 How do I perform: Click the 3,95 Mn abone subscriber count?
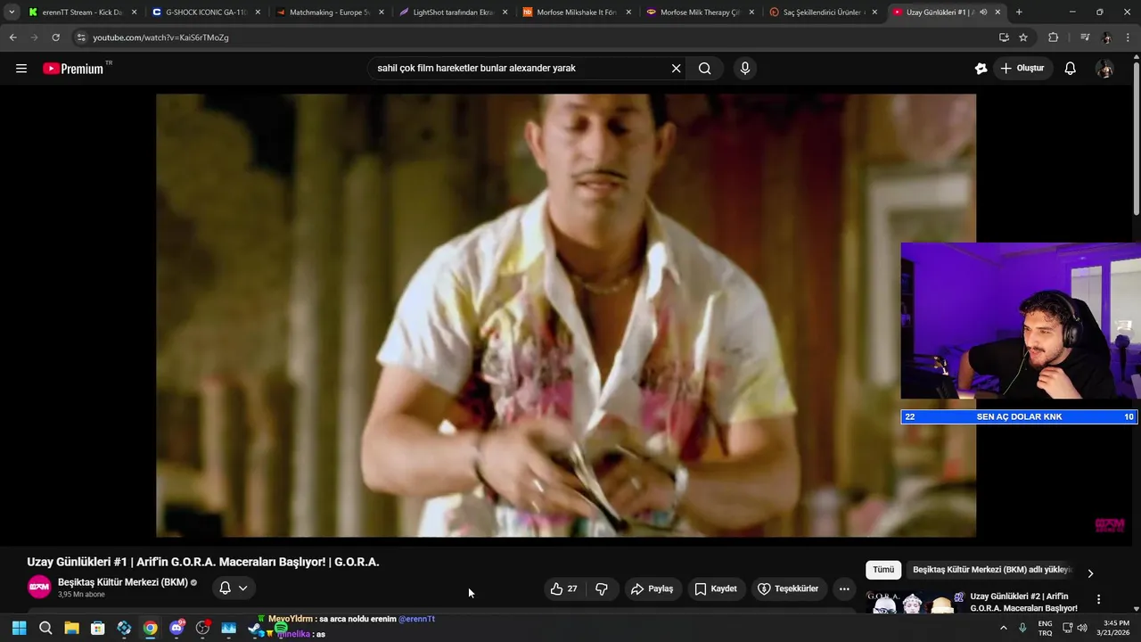[x=81, y=595]
